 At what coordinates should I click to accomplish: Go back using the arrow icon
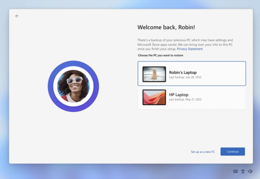(17, 16)
